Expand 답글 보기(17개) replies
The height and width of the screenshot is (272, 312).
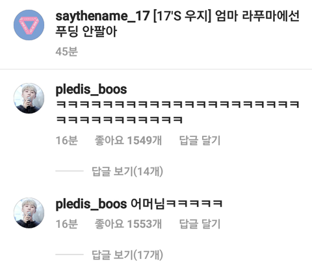click(127, 255)
